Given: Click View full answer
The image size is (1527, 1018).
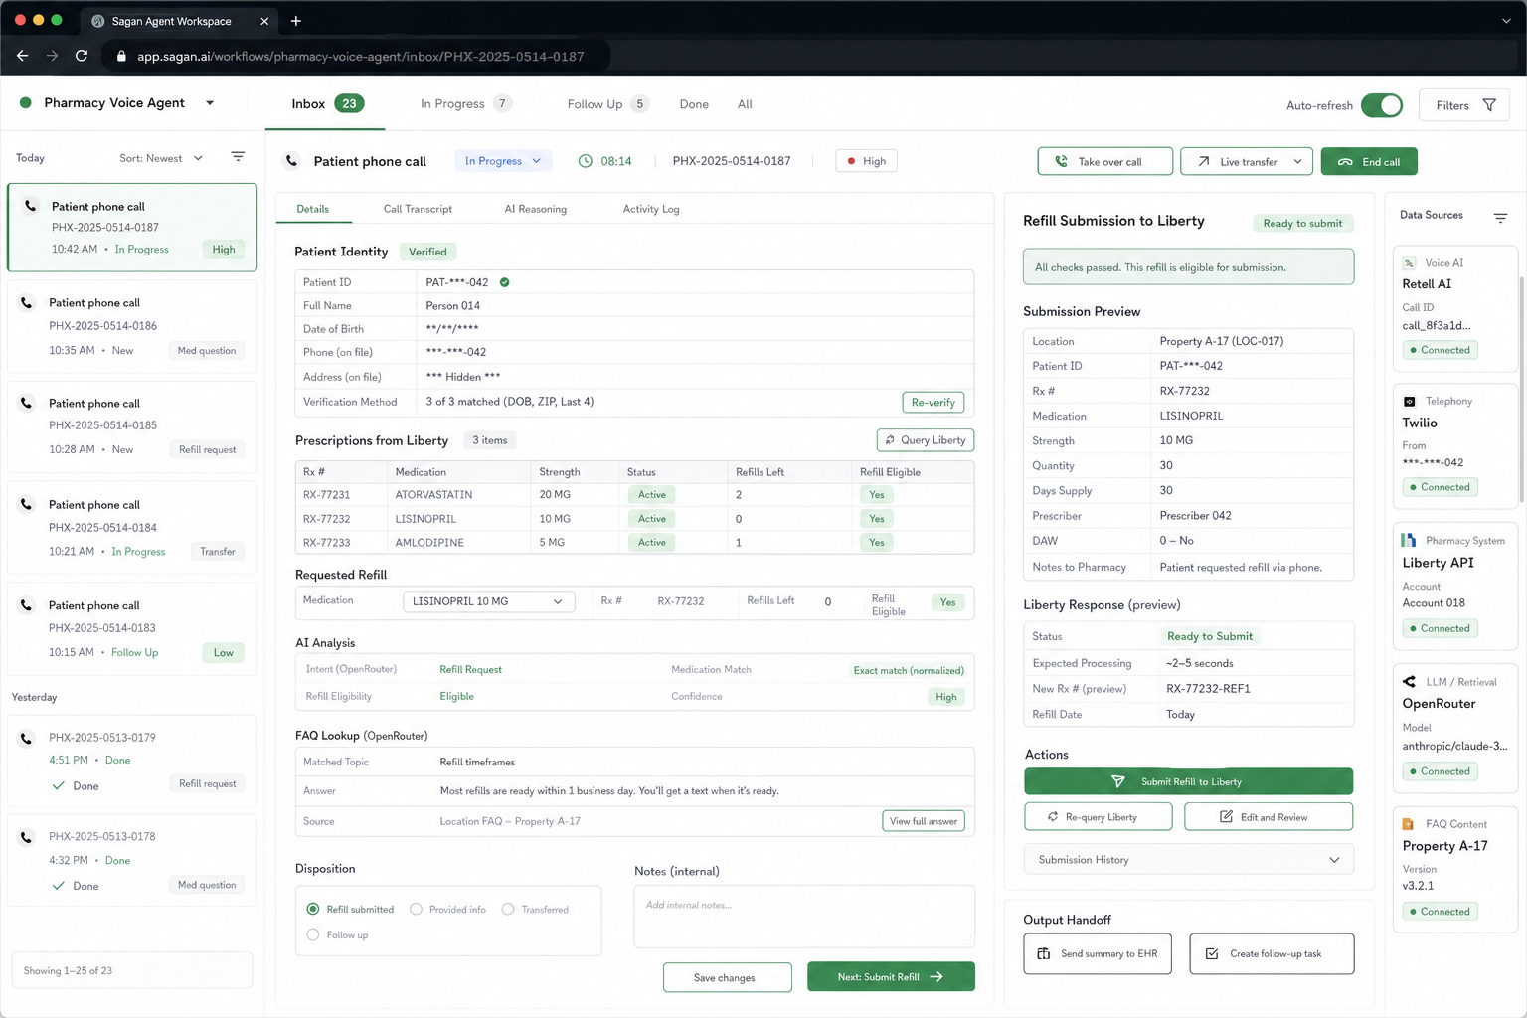Looking at the screenshot, I should click(923, 821).
